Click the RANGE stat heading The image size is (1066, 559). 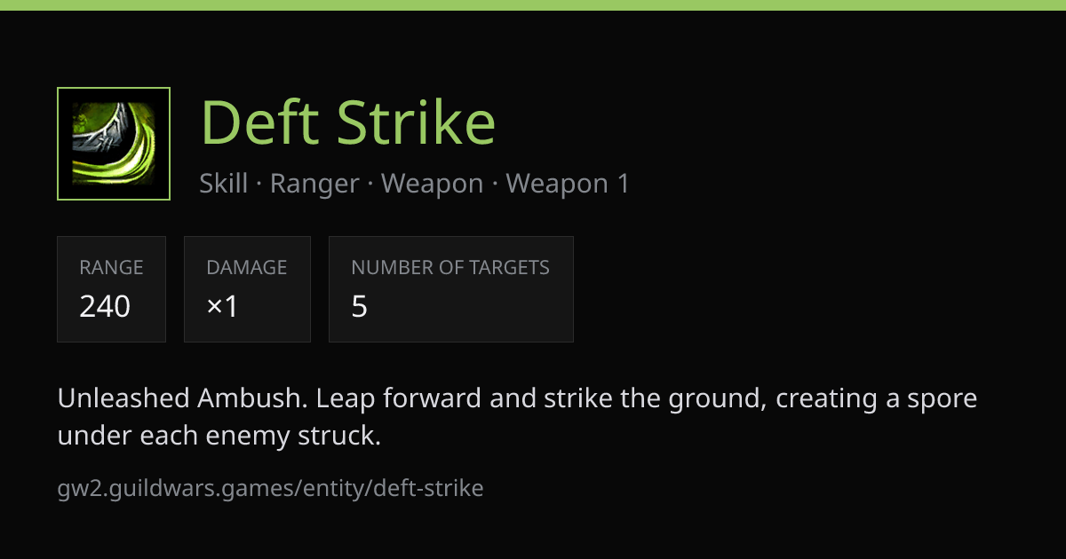click(x=111, y=267)
